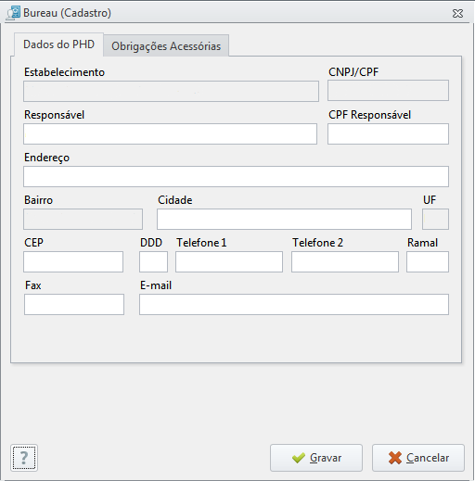Screen dimensions: 475x481
Task: Click the question mark help icon
Action: (x=24, y=458)
